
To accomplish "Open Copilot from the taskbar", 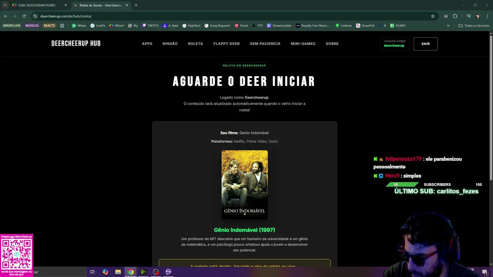I will pyautogui.click(x=105, y=272).
